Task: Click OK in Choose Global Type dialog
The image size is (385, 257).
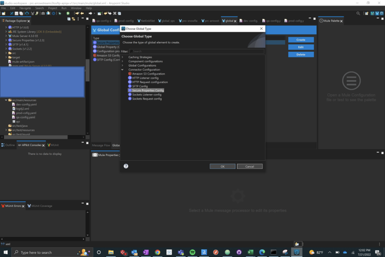Action: pyautogui.click(x=223, y=167)
